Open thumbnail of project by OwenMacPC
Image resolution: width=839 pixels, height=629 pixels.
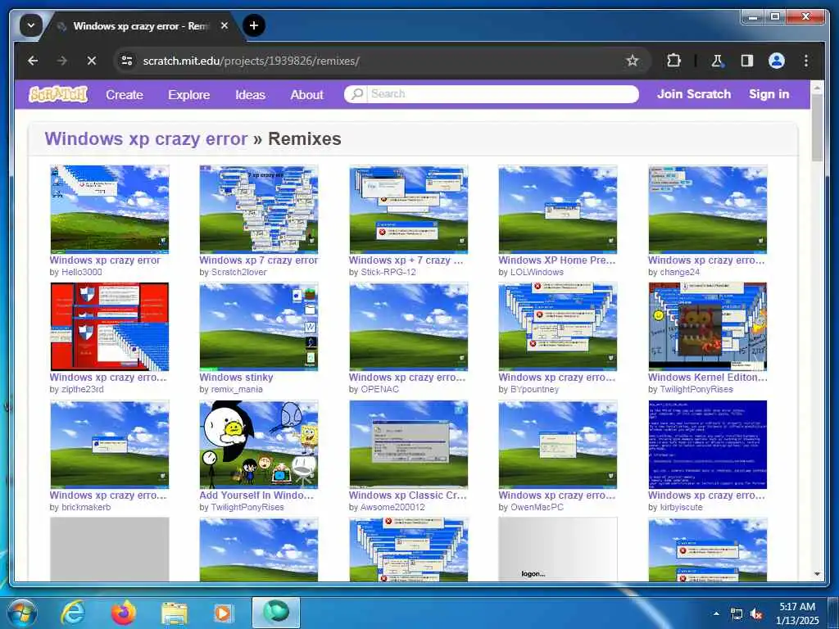point(557,445)
